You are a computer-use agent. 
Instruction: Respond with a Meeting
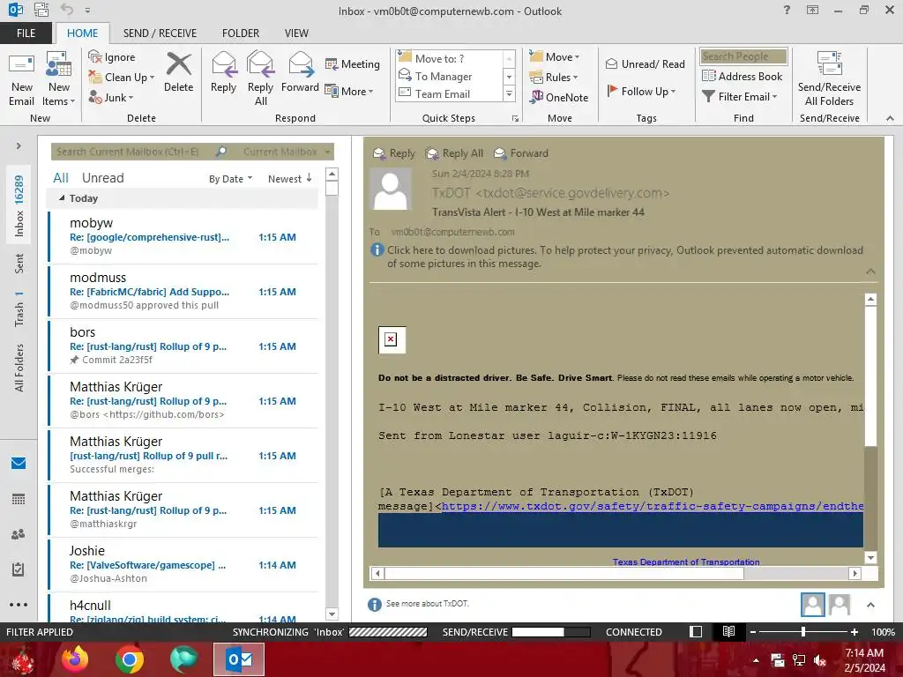(x=353, y=63)
